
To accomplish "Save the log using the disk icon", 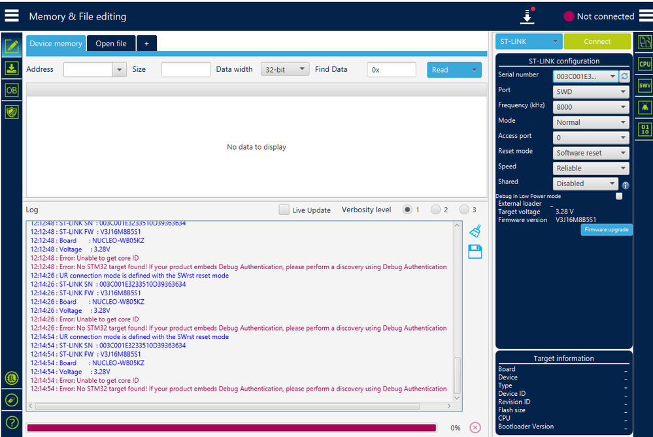I will (x=475, y=251).
